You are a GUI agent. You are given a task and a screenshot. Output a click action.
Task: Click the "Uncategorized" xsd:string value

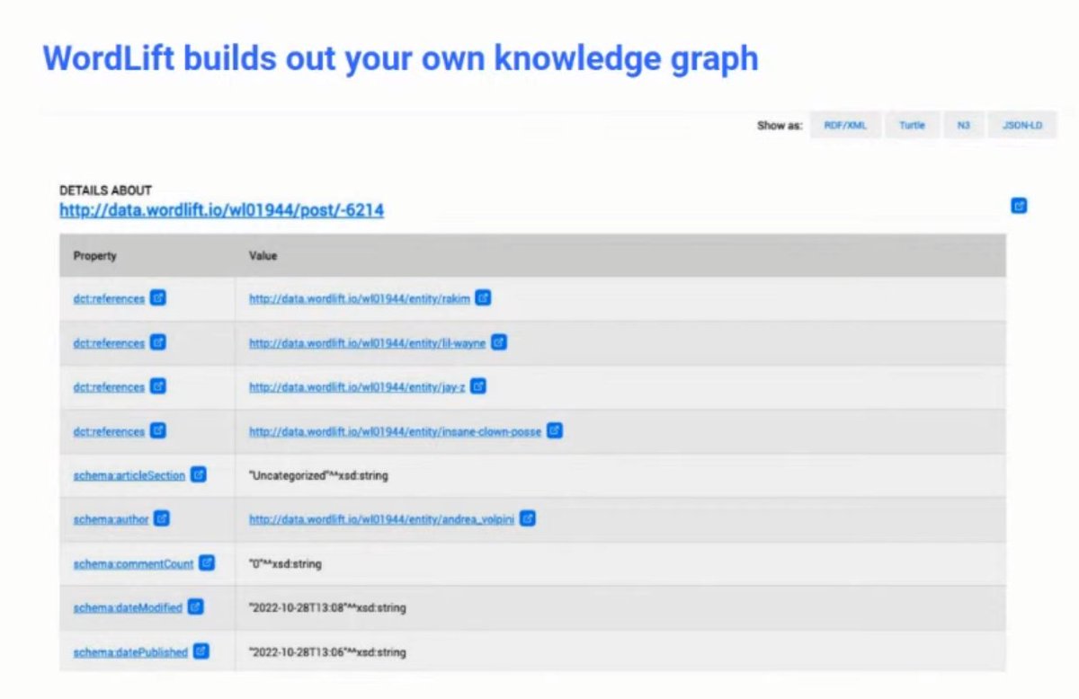pyautogui.click(x=318, y=475)
